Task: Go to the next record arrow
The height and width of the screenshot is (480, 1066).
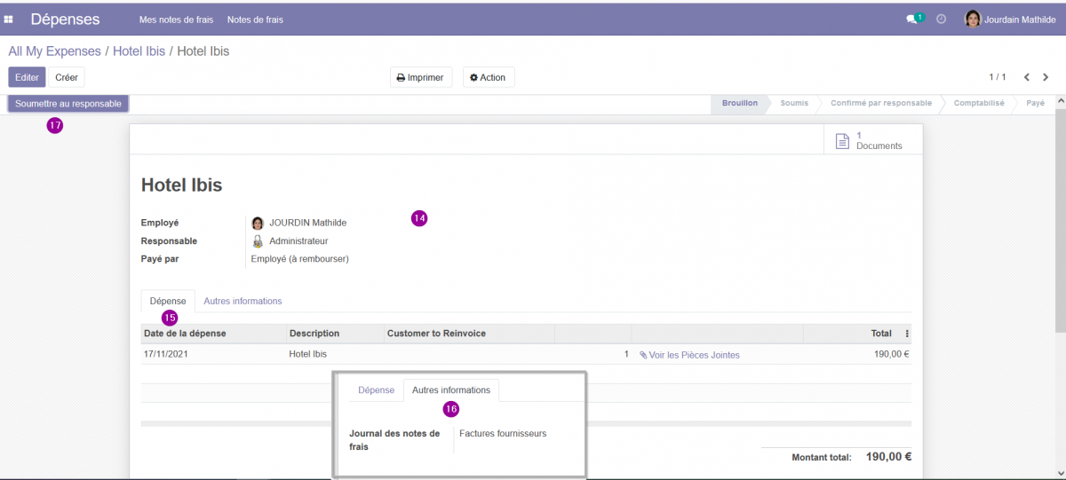Action: tap(1046, 77)
